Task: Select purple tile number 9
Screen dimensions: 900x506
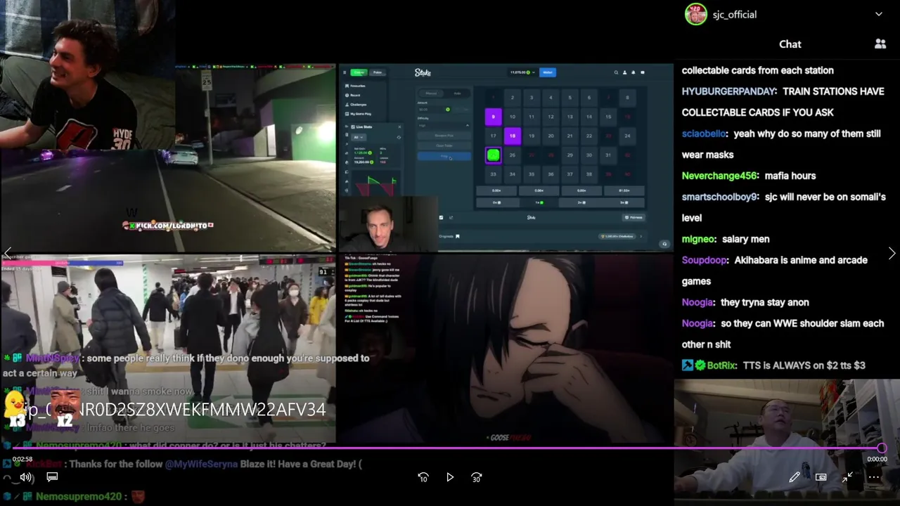Action: [x=494, y=117]
